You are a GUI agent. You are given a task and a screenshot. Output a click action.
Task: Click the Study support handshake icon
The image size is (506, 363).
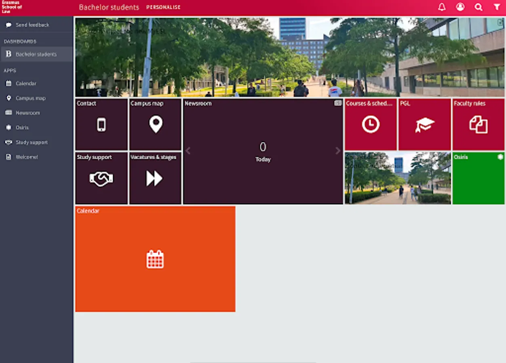click(x=101, y=178)
